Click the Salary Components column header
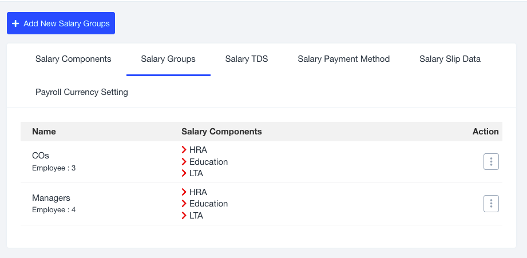This screenshot has width=527, height=258. [221, 132]
